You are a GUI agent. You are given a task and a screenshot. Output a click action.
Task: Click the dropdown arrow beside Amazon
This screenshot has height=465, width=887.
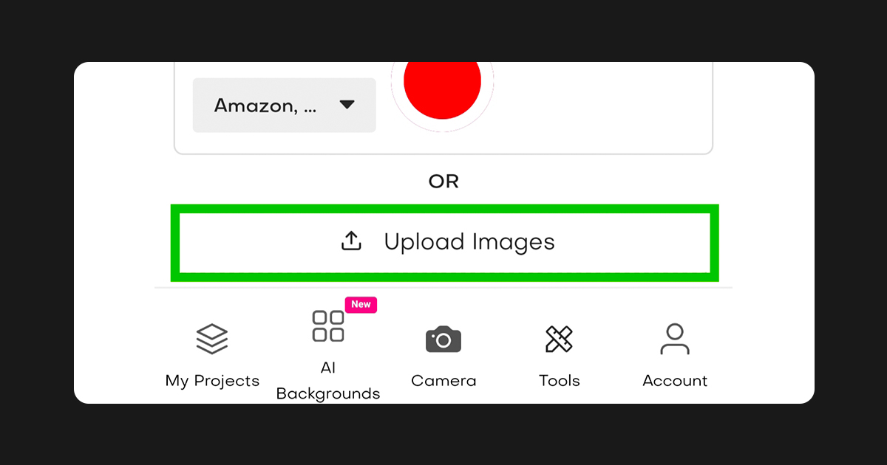(347, 106)
